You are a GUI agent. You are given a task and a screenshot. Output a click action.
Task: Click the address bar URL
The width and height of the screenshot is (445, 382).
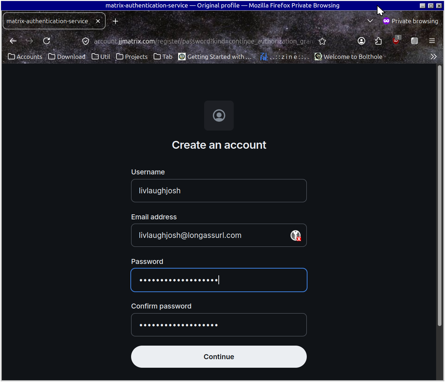[x=203, y=41]
